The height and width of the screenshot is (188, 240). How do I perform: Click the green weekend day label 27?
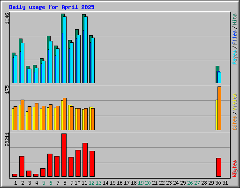click(x=197, y=183)
